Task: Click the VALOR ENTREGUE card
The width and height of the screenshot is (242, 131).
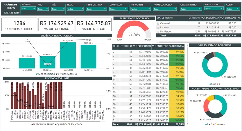Action: [94, 25]
